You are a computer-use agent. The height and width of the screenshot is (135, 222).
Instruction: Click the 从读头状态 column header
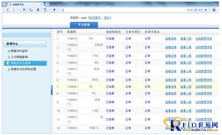click(152, 32)
